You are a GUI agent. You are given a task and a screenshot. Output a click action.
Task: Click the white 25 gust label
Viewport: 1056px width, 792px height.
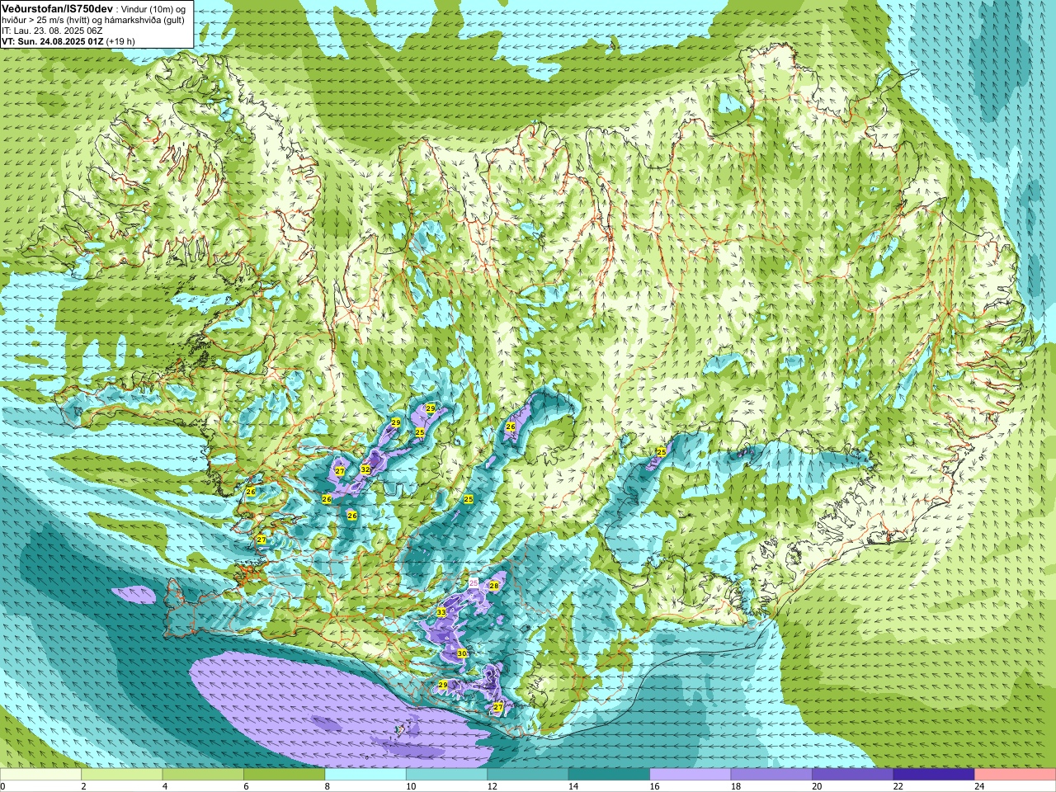(474, 582)
